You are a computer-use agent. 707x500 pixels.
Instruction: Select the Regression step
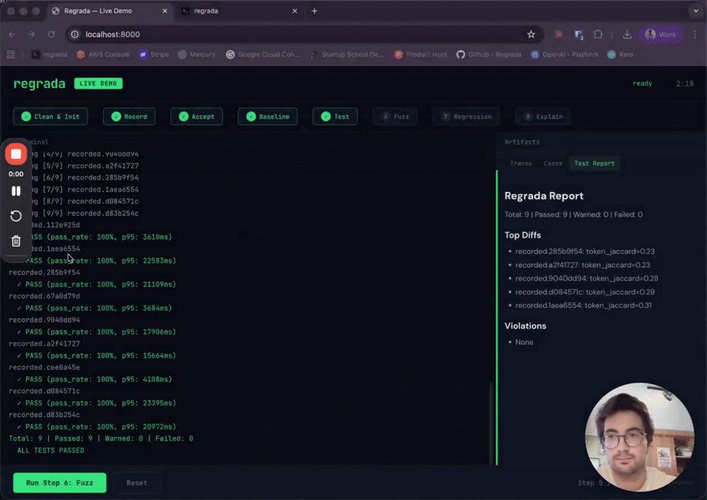pyautogui.click(x=466, y=116)
